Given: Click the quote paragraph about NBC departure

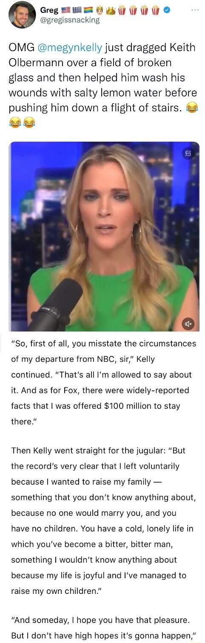Looking at the screenshot, I should point(103,382).
